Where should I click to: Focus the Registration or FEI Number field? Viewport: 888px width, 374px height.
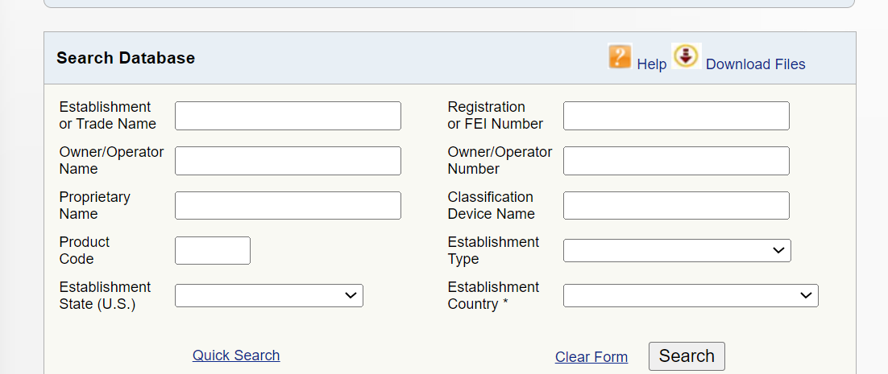click(x=676, y=116)
